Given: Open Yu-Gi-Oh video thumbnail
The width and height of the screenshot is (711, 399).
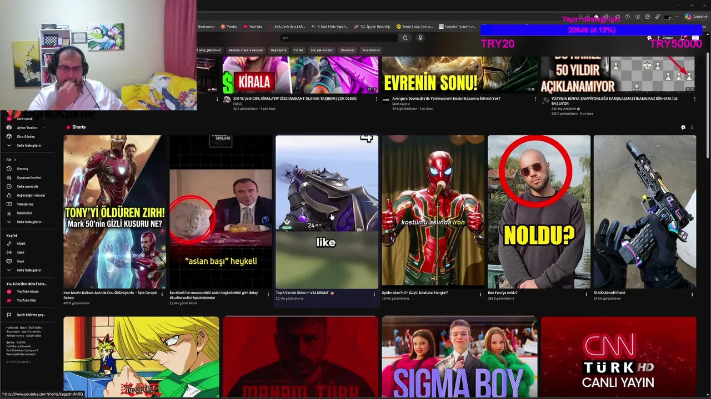Looking at the screenshot, I should point(141,357).
